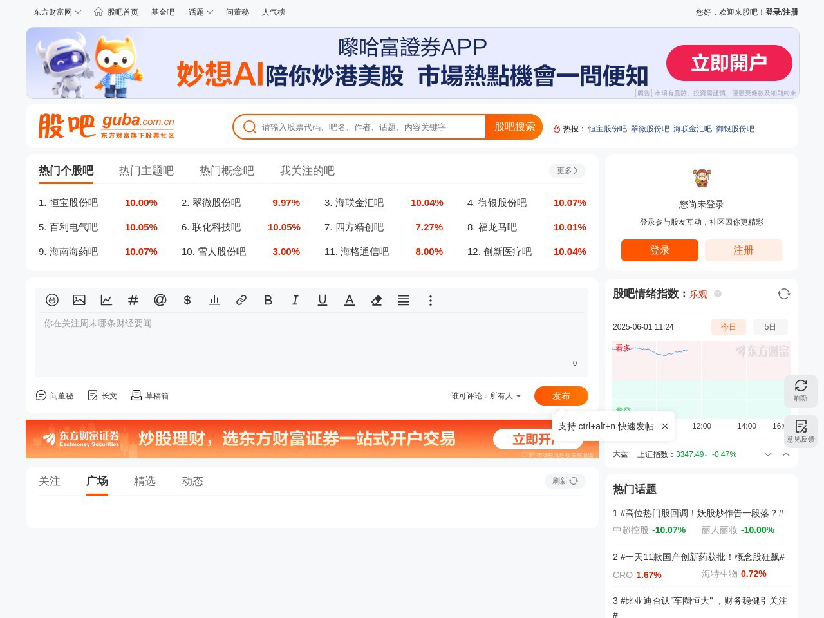
Task: Insert a hyperlink in the editor
Action: [241, 300]
